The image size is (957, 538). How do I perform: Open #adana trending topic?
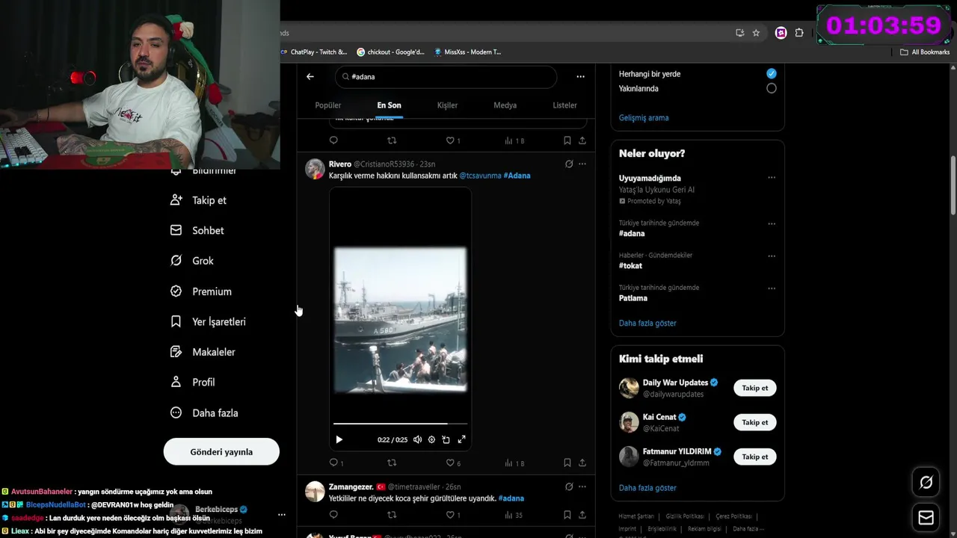click(632, 233)
